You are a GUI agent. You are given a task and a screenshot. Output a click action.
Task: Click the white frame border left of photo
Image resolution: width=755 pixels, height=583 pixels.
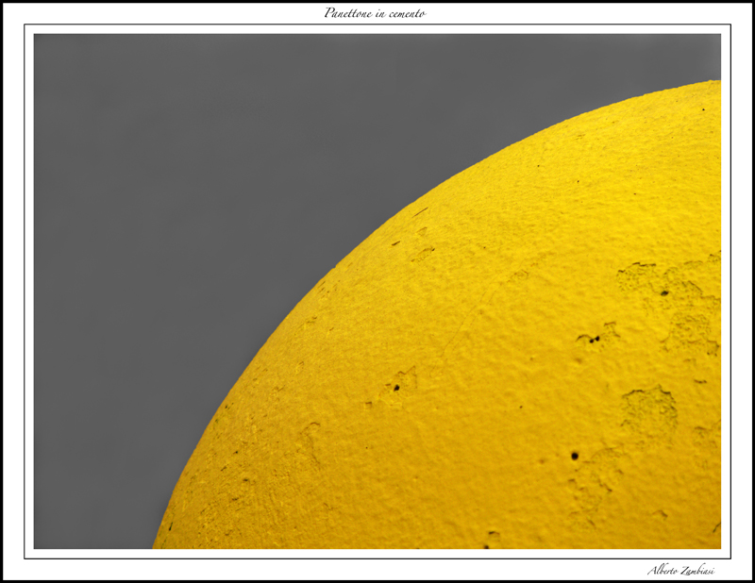tap(29, 283)
